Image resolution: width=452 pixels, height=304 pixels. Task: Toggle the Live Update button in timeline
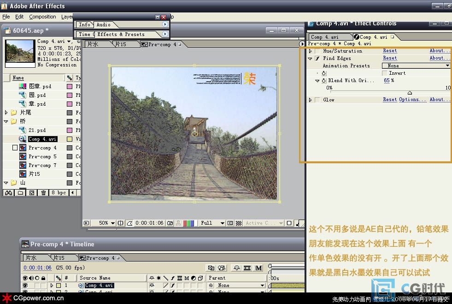click(211, 268)
